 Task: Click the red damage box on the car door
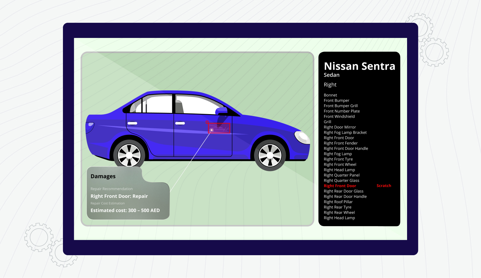click(219, 128)
